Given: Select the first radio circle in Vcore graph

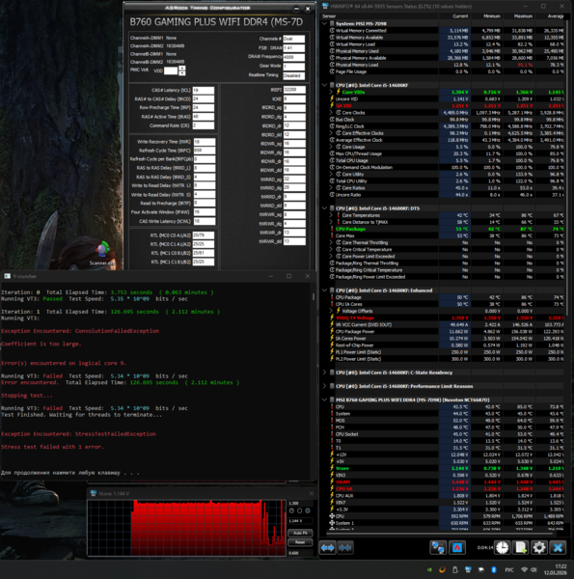Looking at the screenshot, I should click(291, 510).
